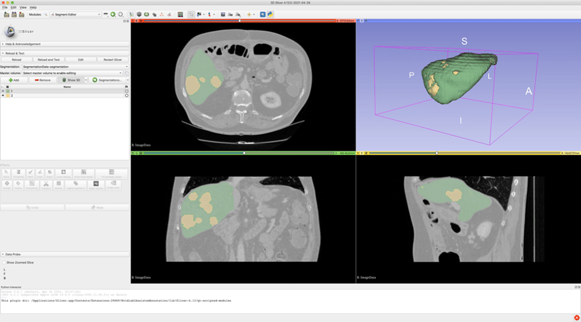The image size is (581, 322).
Task: Expand the Help & Acknowledgement section
Action: 23,44
